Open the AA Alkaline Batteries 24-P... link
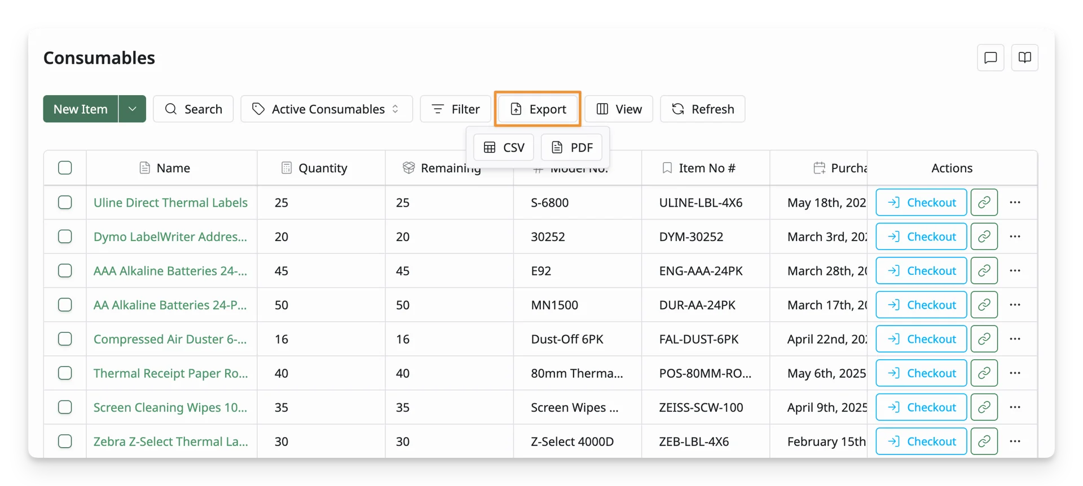This screenshot has width=1083, height=486. (x=170, y=305)
